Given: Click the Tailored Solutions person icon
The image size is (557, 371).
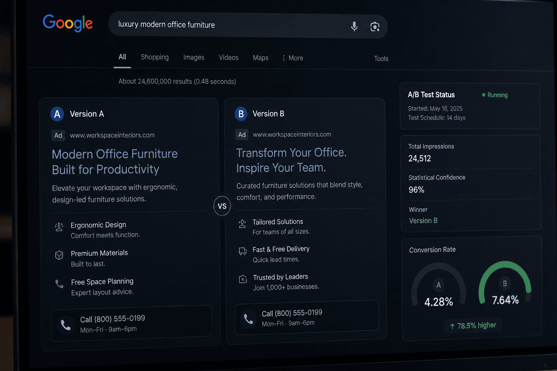Looking at the screenshot, I should (242, 224).
